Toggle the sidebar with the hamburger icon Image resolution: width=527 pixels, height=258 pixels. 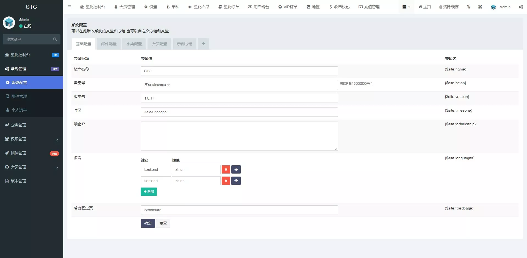[69, 7]
